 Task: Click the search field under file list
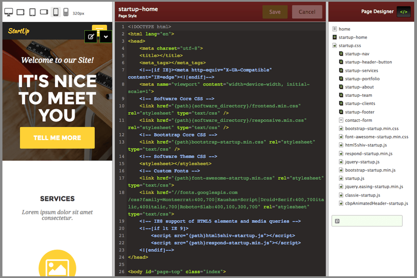tap(367, 221)
